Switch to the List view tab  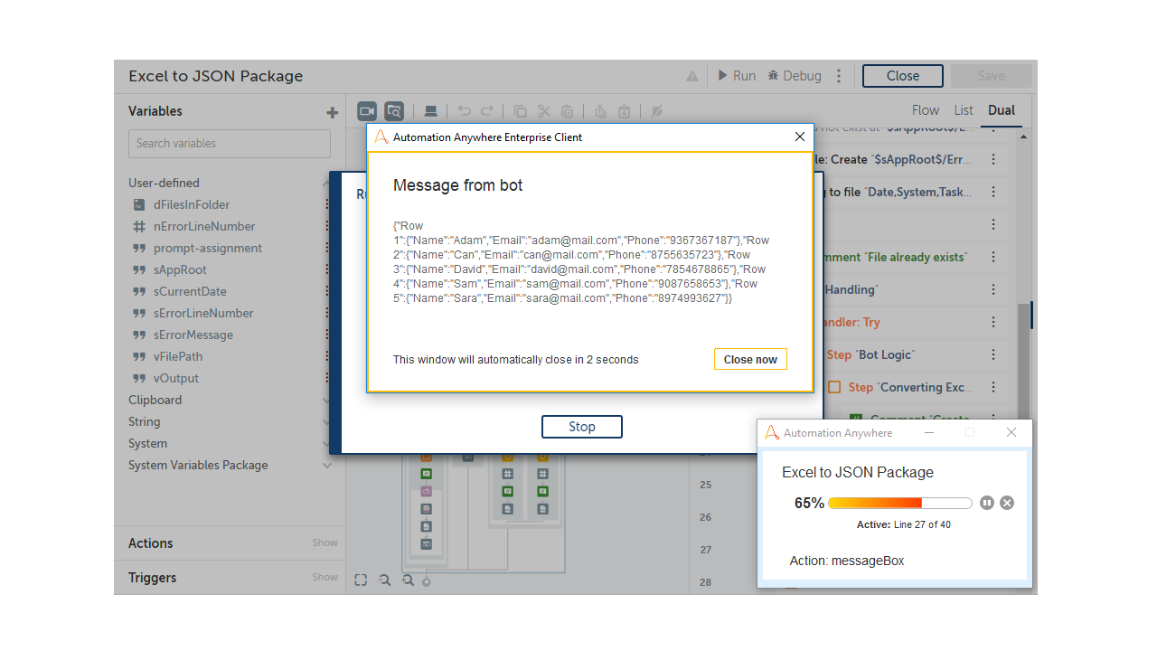[x=964, y=110]
